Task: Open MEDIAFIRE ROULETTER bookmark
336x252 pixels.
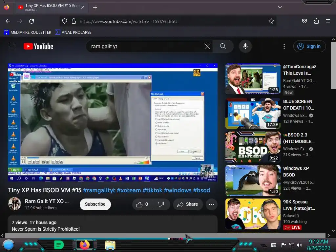Action: point(28,32)
